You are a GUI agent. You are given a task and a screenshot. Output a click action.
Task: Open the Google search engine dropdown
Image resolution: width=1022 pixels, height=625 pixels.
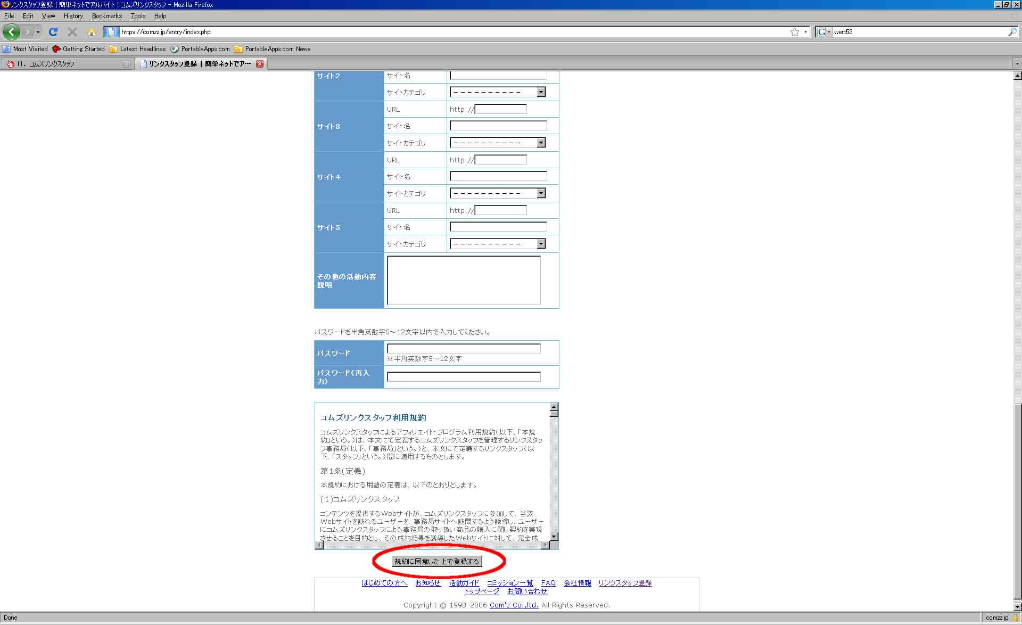(824, 32)
